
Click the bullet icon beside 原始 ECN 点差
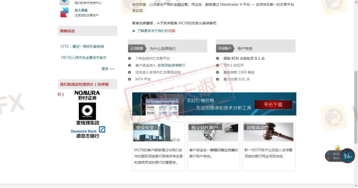[217, 58]
